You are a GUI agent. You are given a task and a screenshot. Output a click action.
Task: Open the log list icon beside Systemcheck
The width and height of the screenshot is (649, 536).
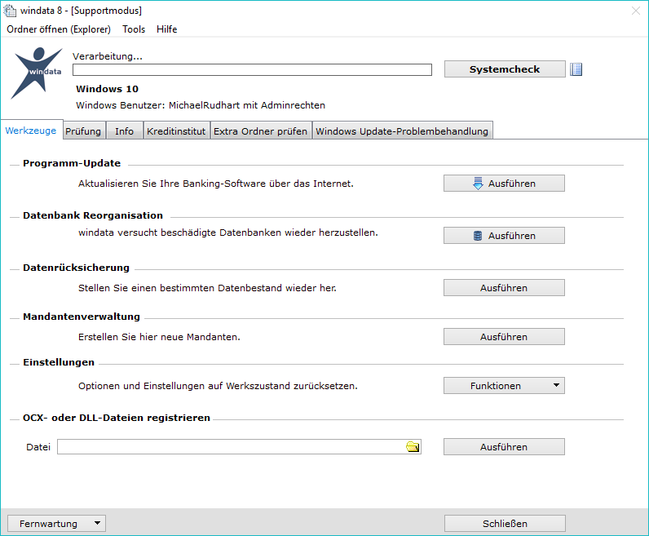[x=576, y=69]
